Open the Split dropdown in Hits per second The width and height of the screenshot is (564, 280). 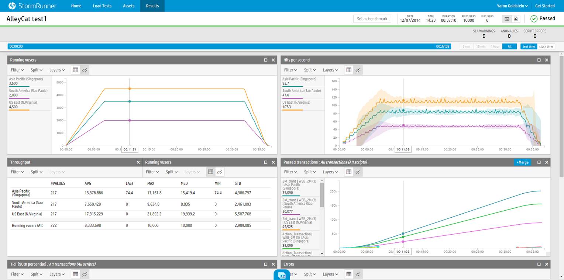pos(310,70)
